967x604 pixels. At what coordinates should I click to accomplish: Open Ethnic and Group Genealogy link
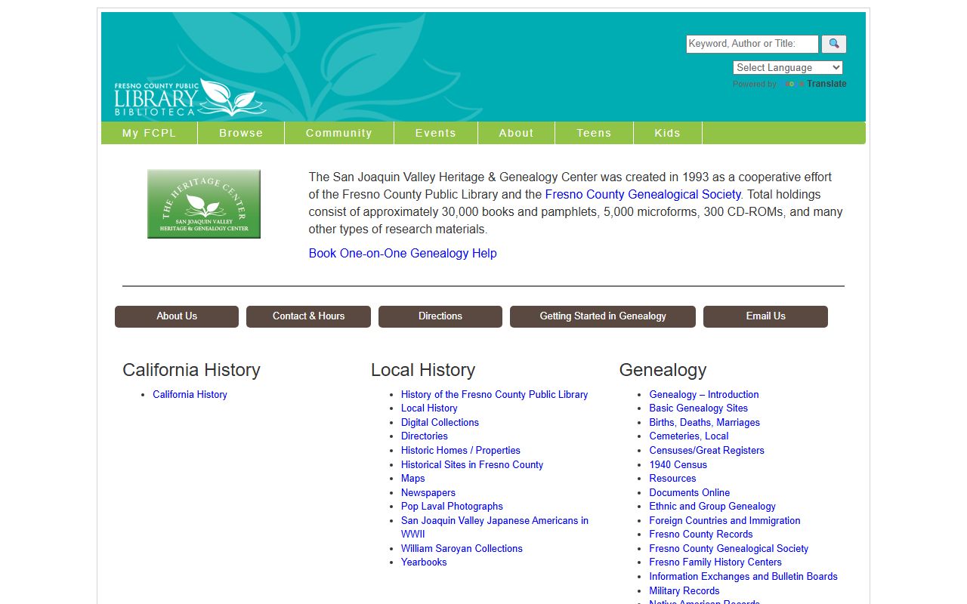click(x=712, y=506)
